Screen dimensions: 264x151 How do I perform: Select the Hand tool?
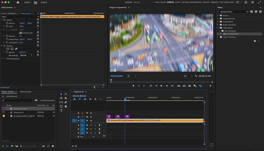click(x=66, y=106)
